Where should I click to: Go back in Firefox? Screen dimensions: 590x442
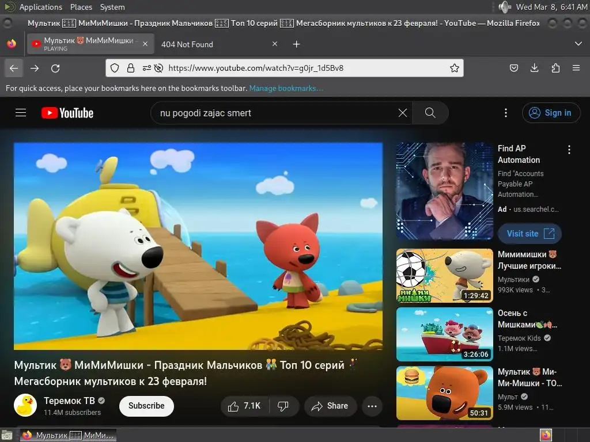coord(14,68)
